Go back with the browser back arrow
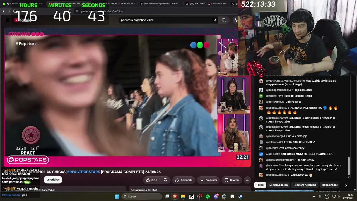This screenshot has width=357, height=201. (4, 11)
